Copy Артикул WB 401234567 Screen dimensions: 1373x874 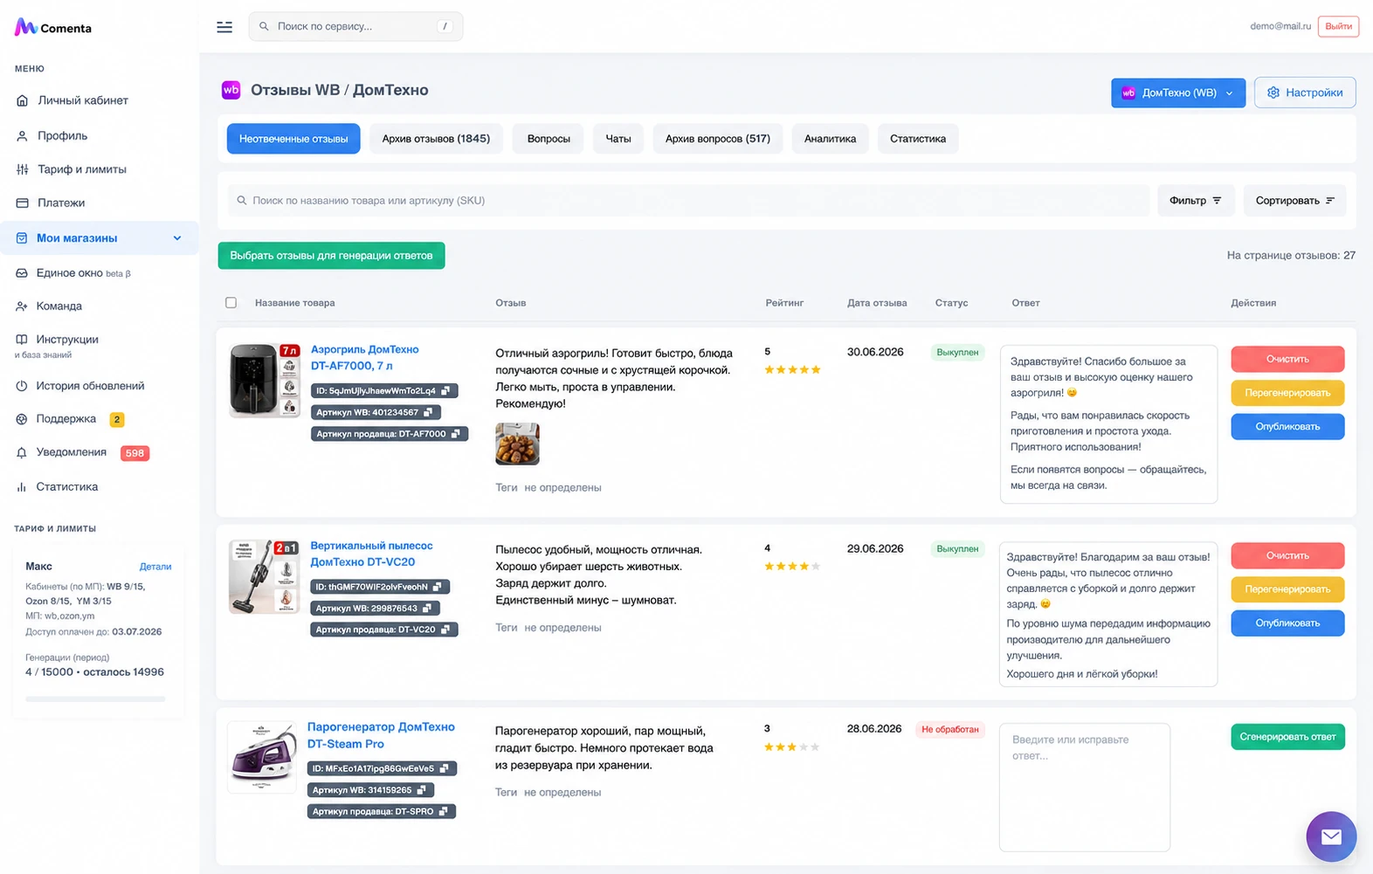click(428, 412)
